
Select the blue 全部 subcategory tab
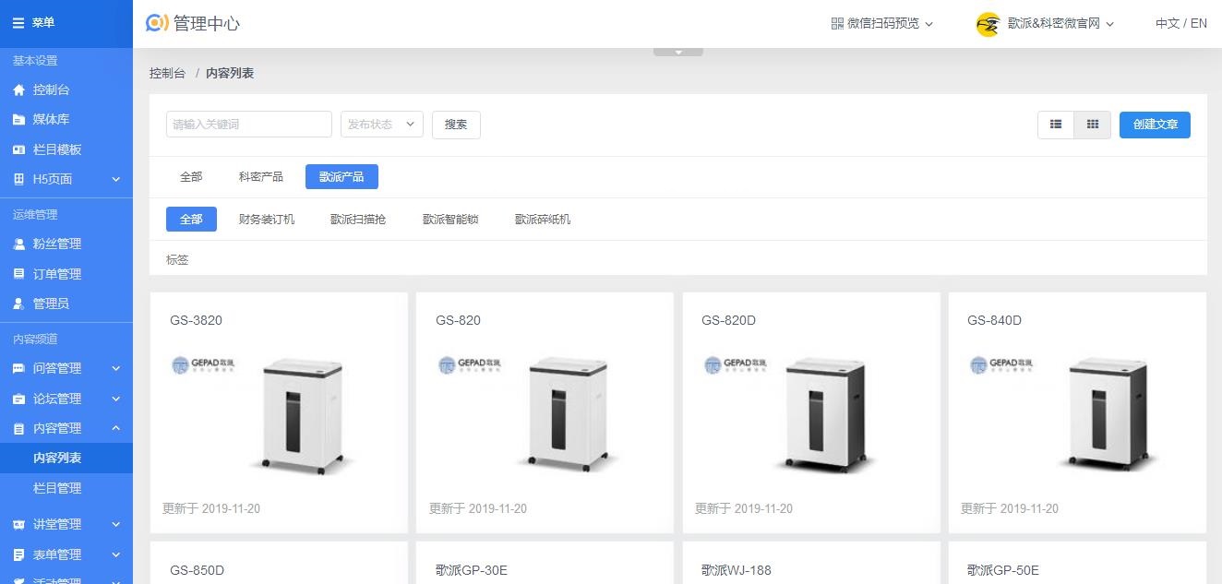pos(191,220)
